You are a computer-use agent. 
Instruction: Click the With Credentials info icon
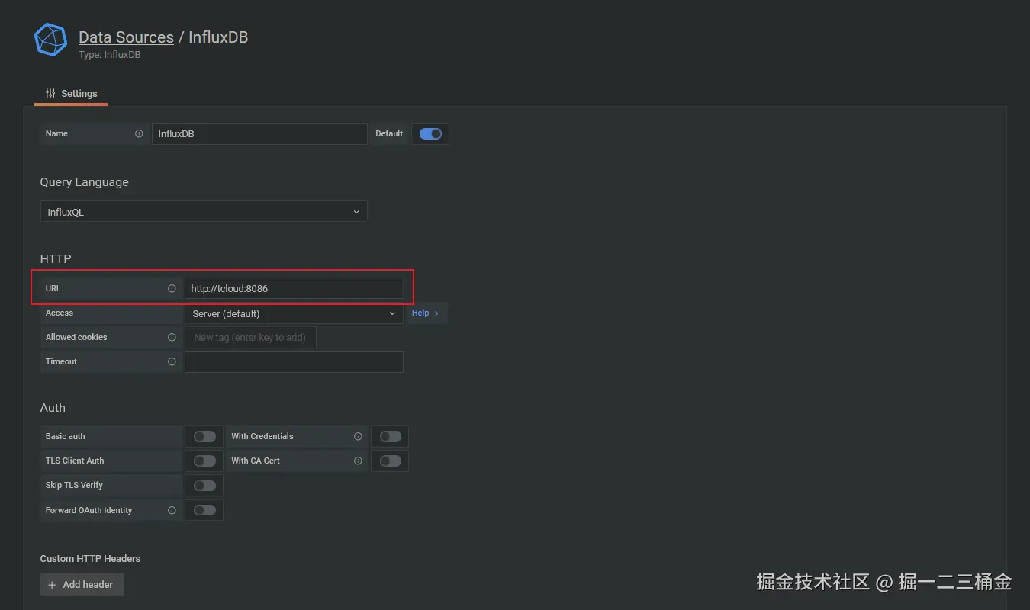(x=358, y=436)
